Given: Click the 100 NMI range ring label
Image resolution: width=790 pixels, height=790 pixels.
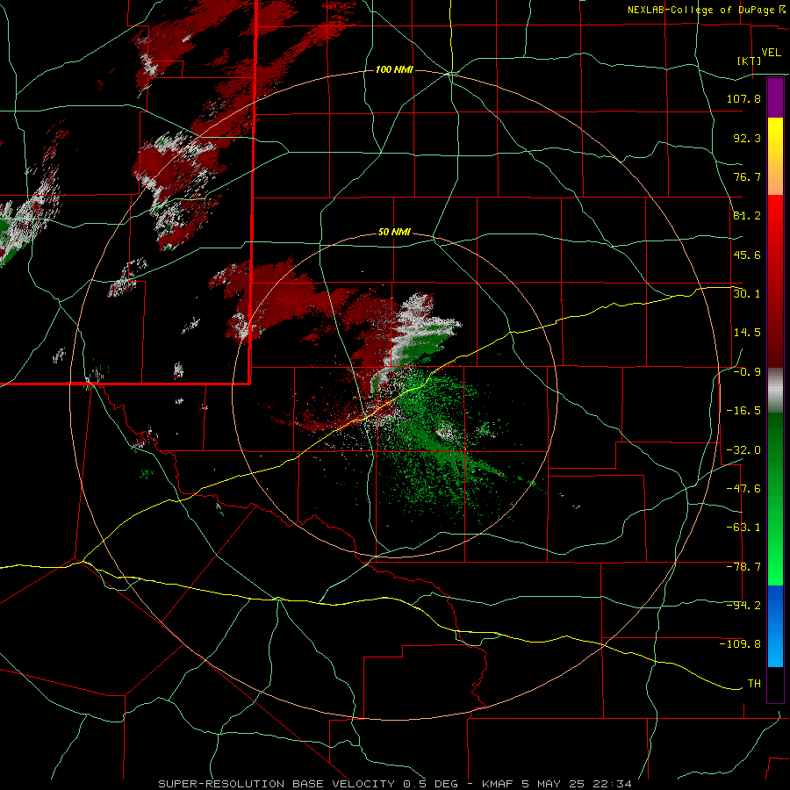Looking at the screenshot, I should tap(394, 69).
